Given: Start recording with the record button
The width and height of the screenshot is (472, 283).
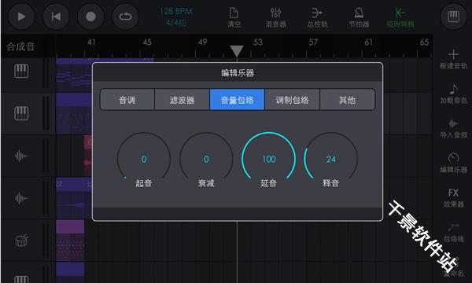Looking at the screenshot, I should [x=91, y=17].
